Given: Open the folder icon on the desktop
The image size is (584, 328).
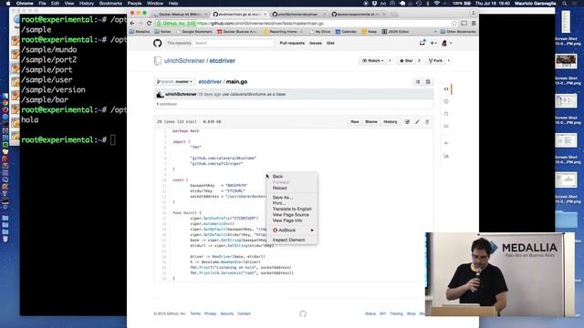Looking at the screenshot, I should [566, 220].
